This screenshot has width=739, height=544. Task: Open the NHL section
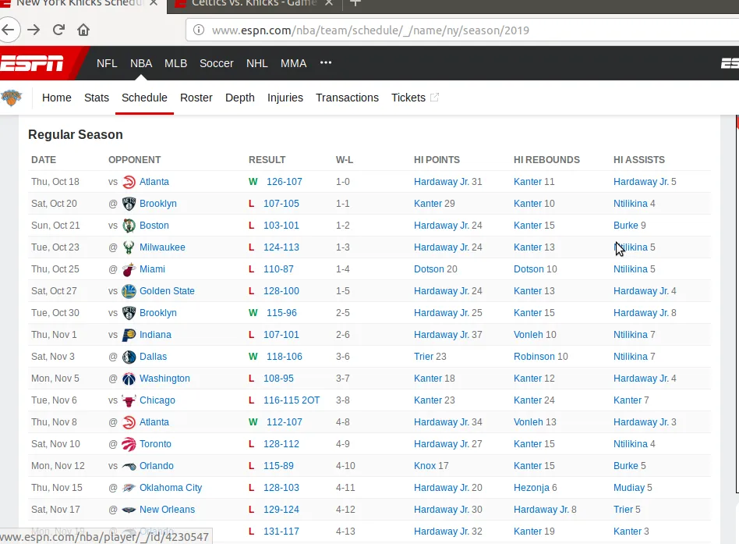point(257,63)
